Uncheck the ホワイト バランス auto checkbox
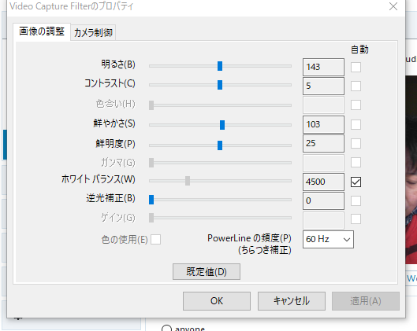Viewport: 417px width, 331px height. pyautogui.click(x=356, y=182)
